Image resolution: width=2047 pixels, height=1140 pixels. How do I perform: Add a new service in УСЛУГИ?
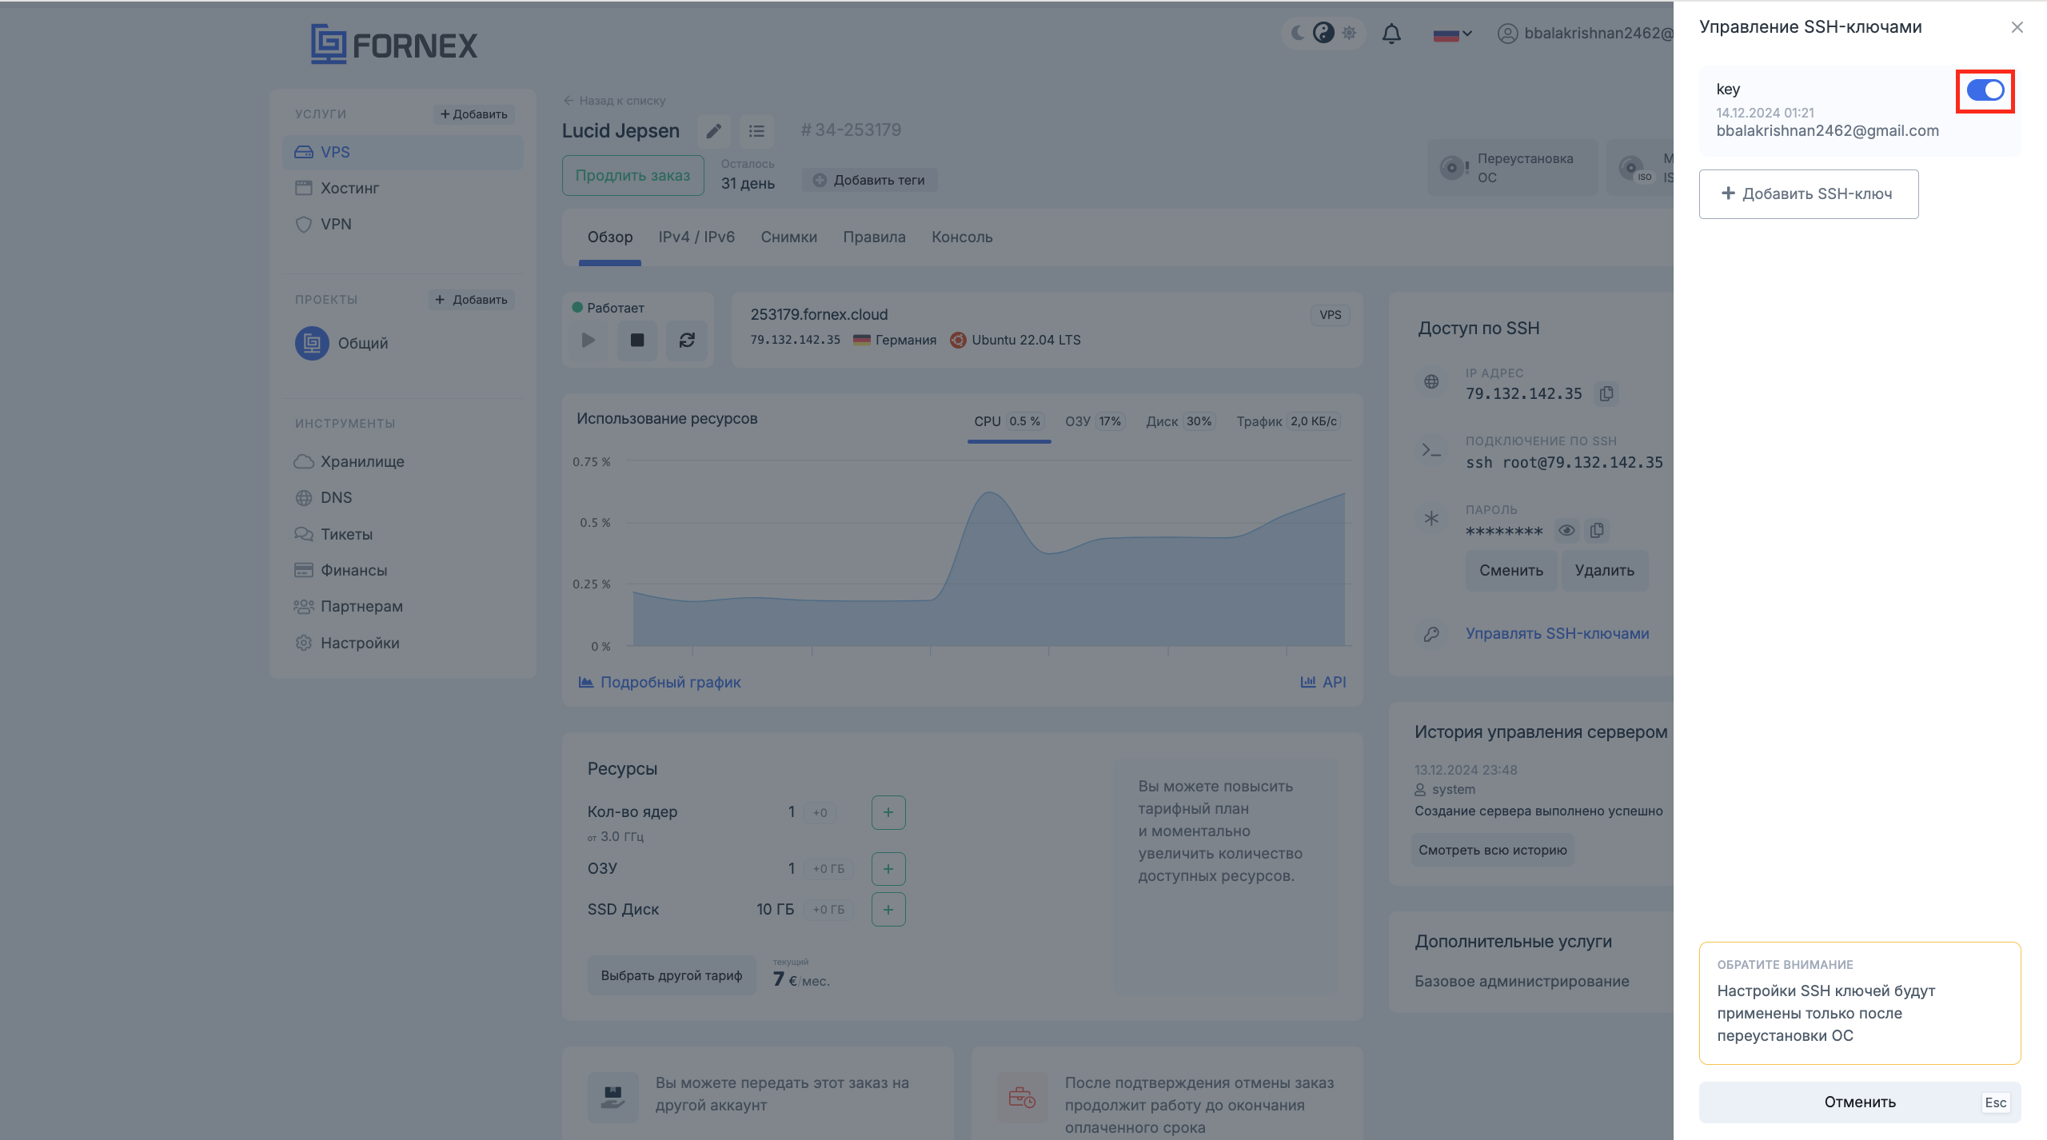click(x=473, y=114)
